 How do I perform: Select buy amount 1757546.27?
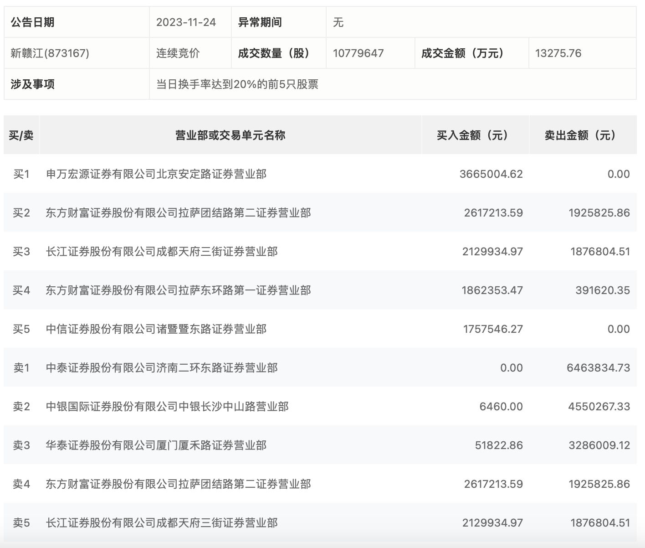(493, 329)
